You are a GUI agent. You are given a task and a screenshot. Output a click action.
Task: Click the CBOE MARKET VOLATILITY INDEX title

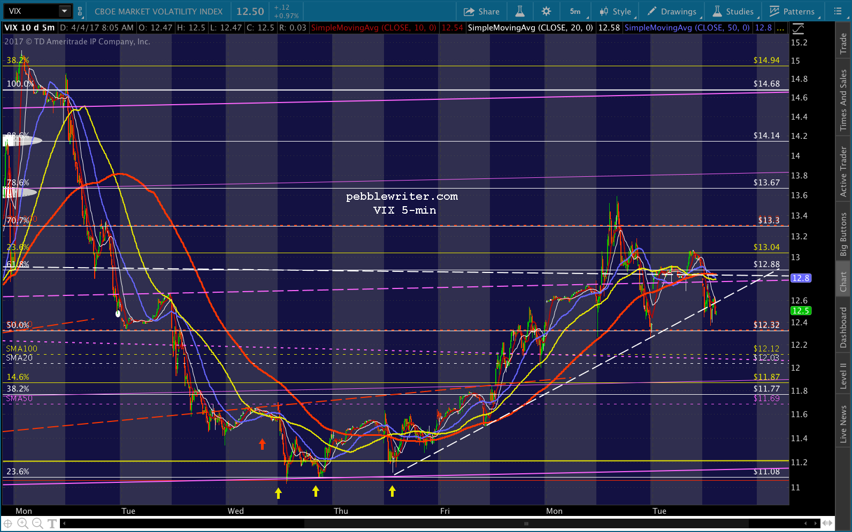point(158,11)
